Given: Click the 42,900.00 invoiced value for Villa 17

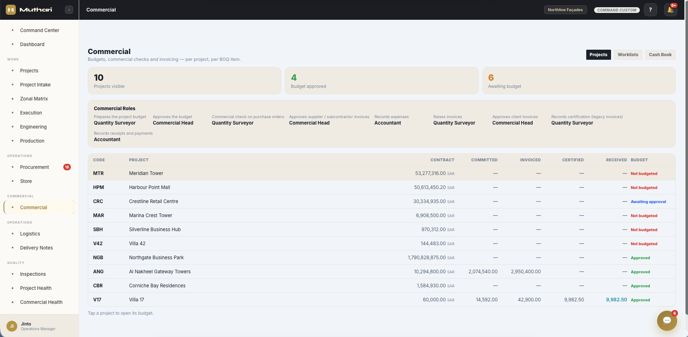Looking at the screenshot, I should (529, 300).
